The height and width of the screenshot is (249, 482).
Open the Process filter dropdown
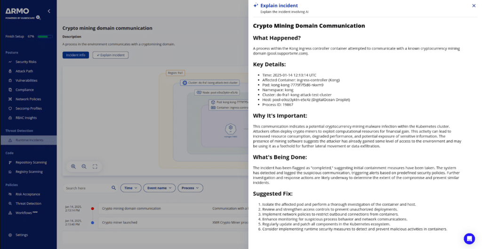pos(190,188)
